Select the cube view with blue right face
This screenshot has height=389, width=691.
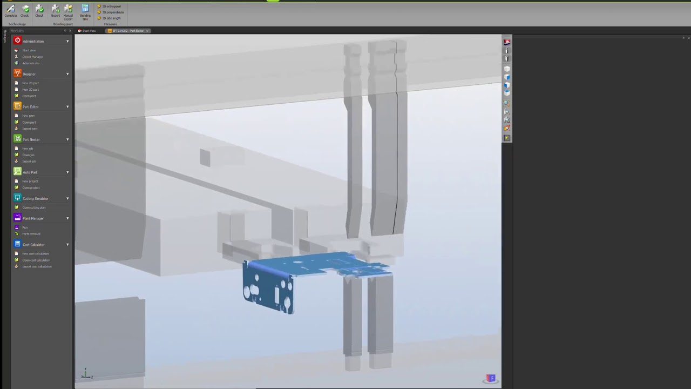click(x=507, y=77)
